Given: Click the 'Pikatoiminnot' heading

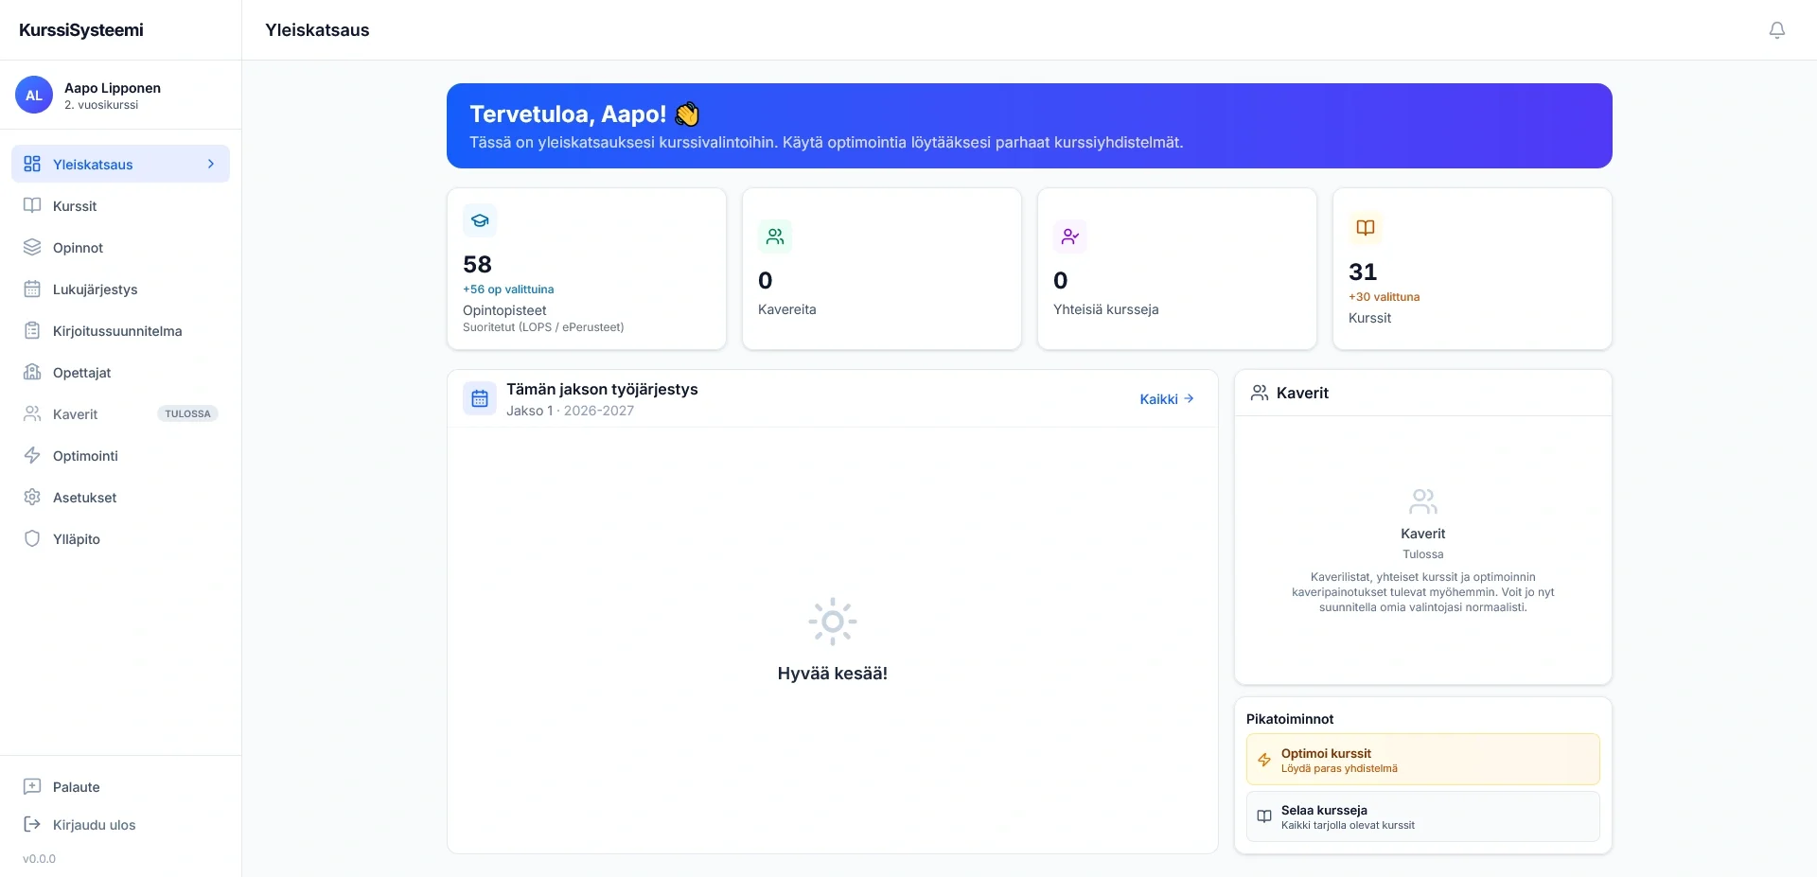Looking at the screenshot, I should point(1290,719).
